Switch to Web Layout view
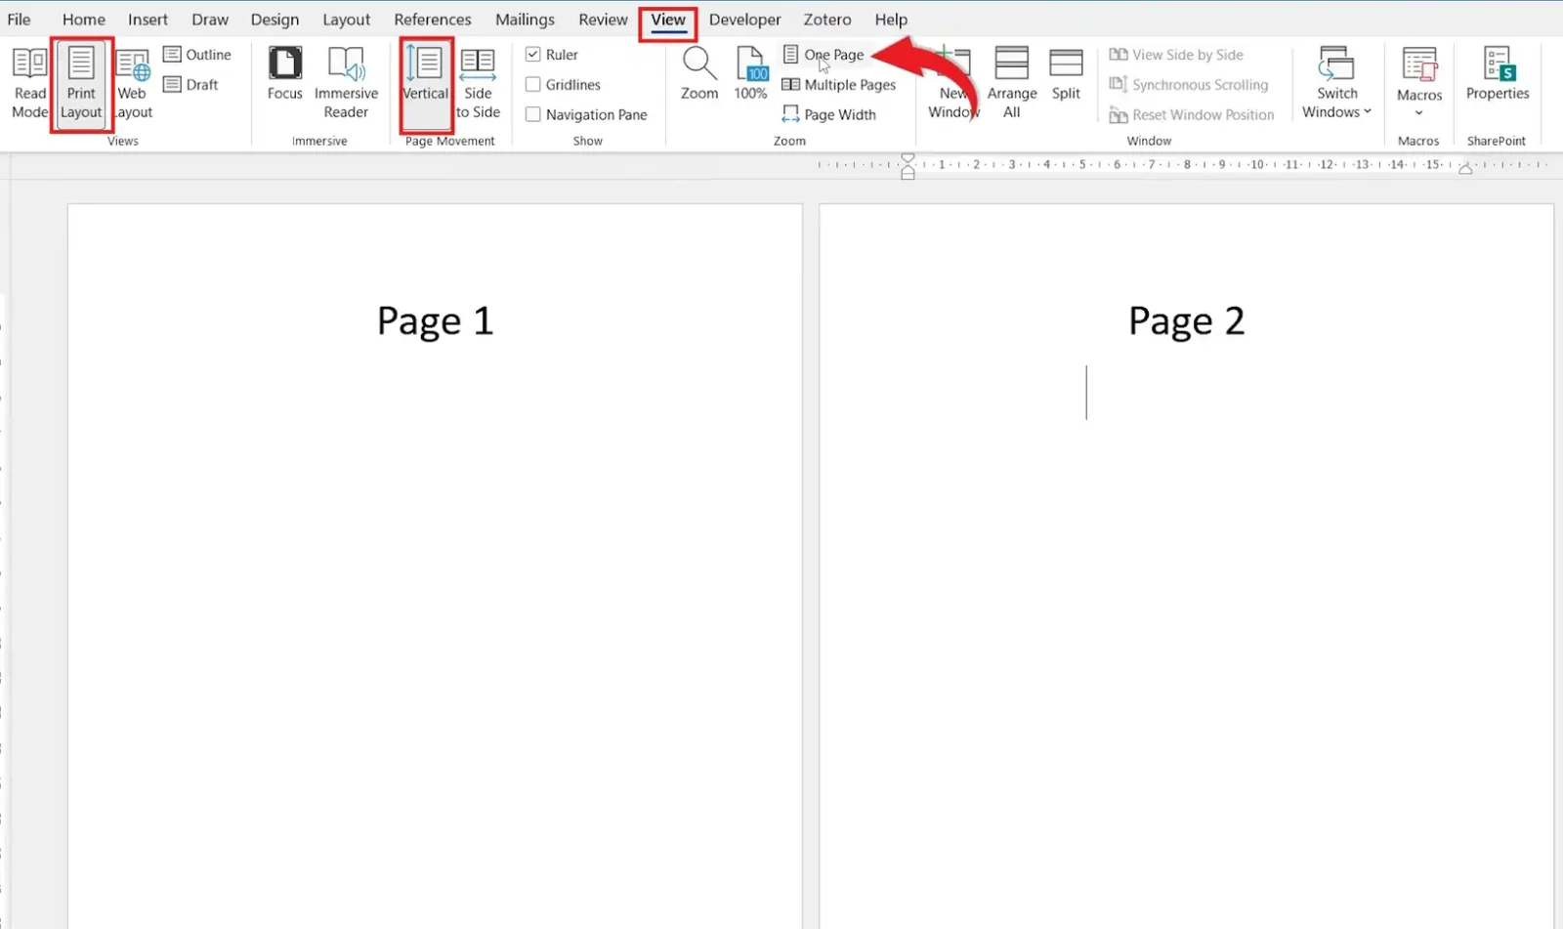The height and width of the screenshot is (929, 1563). [133, 83]
